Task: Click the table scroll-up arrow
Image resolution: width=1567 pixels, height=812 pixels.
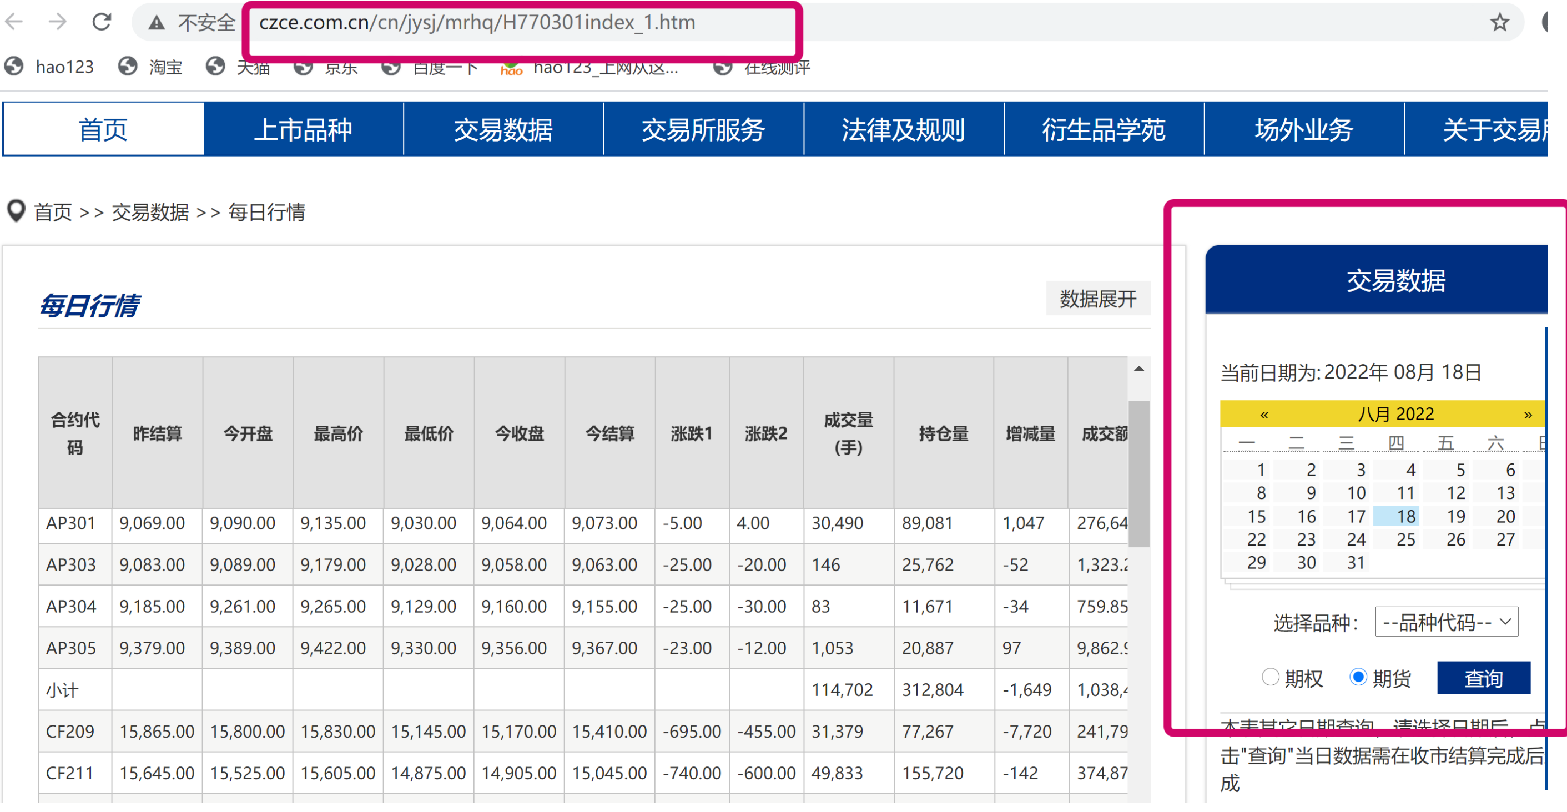Action: pos(1138,369)
